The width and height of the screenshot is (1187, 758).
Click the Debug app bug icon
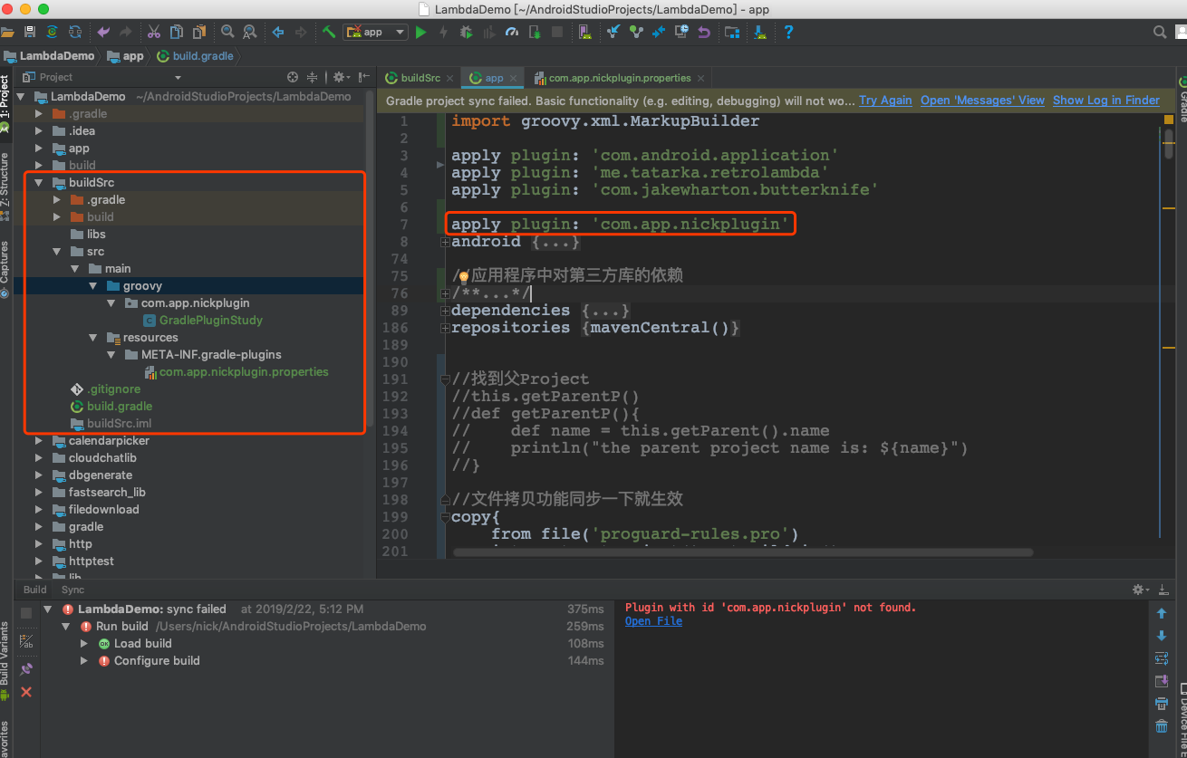click(466, 32)
